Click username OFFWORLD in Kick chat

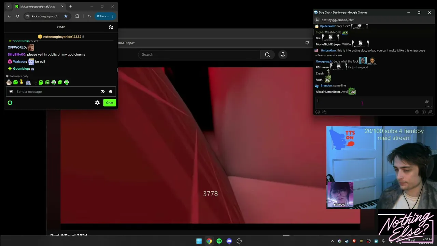tap(17, 47)
